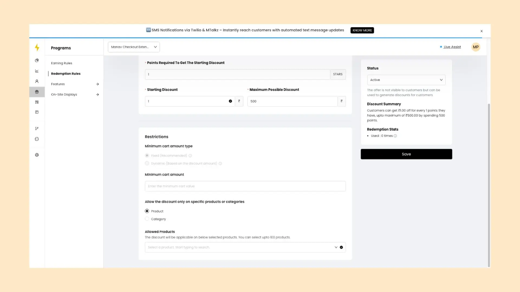
Task: Open the customers person icon
Action: point(37,81)
